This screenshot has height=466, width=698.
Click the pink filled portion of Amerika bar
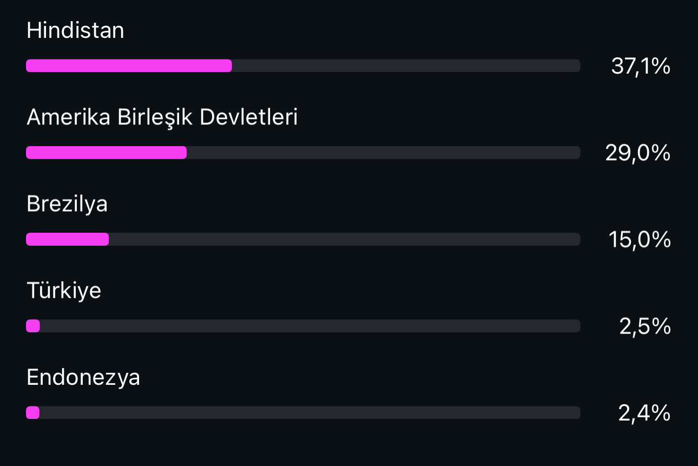tap(106, 153)
